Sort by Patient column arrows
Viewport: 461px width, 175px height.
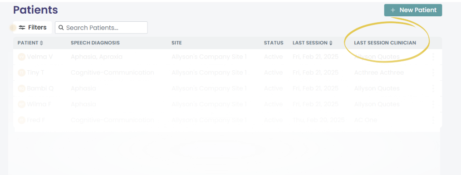[x=41, y=43]
